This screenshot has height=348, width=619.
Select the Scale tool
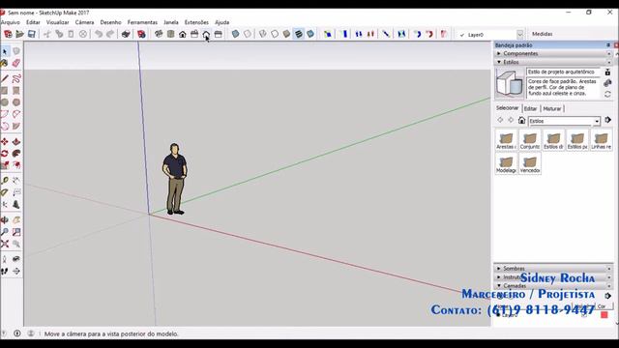[5, 165]
